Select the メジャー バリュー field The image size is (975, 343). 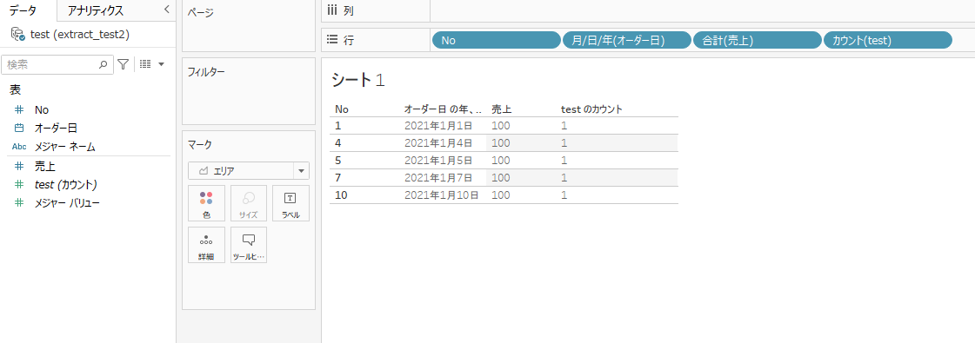pyautogui.click(x=67, y=203)
